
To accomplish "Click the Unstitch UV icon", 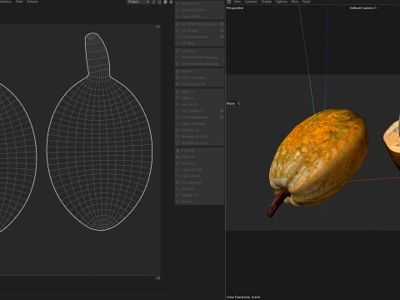I will pyautogui.click(x=177, y=130).
